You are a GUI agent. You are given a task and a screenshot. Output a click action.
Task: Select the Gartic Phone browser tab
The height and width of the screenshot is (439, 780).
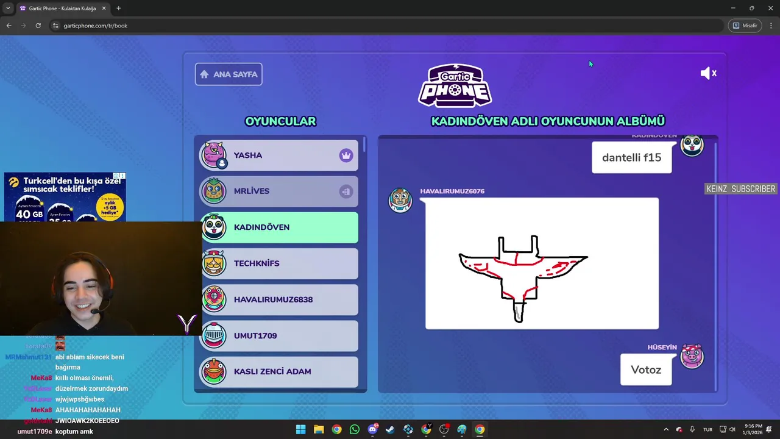[x=63, y=9]
